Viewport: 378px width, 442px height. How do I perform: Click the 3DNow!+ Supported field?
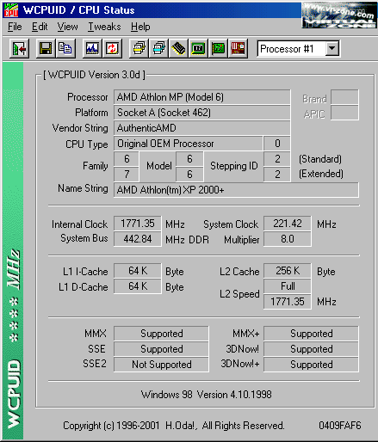coord(311,365)
